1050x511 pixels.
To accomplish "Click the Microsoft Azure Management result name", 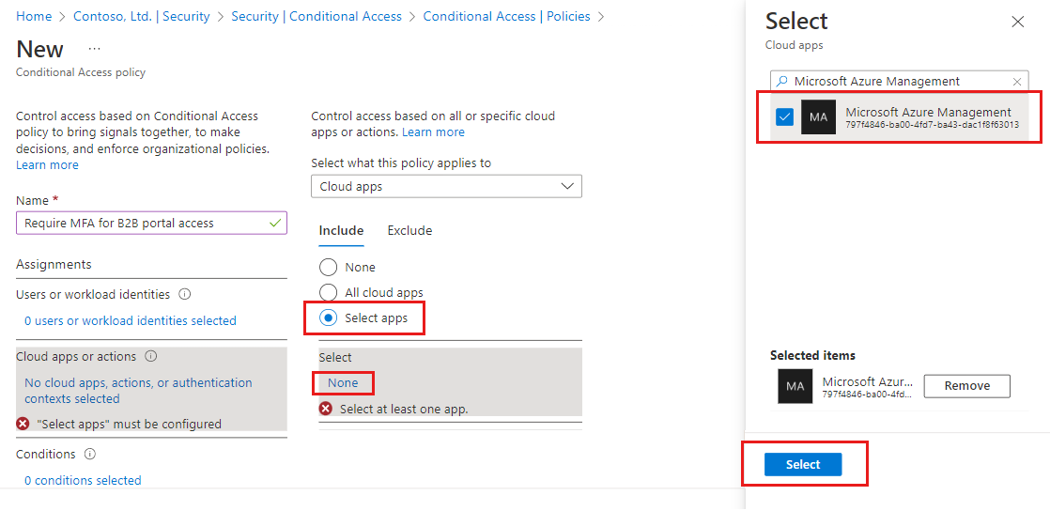I will [928, 112].
